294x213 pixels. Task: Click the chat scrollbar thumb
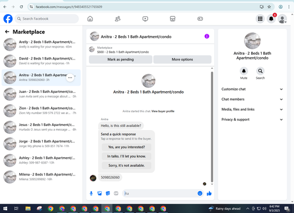tap(212, 127)
